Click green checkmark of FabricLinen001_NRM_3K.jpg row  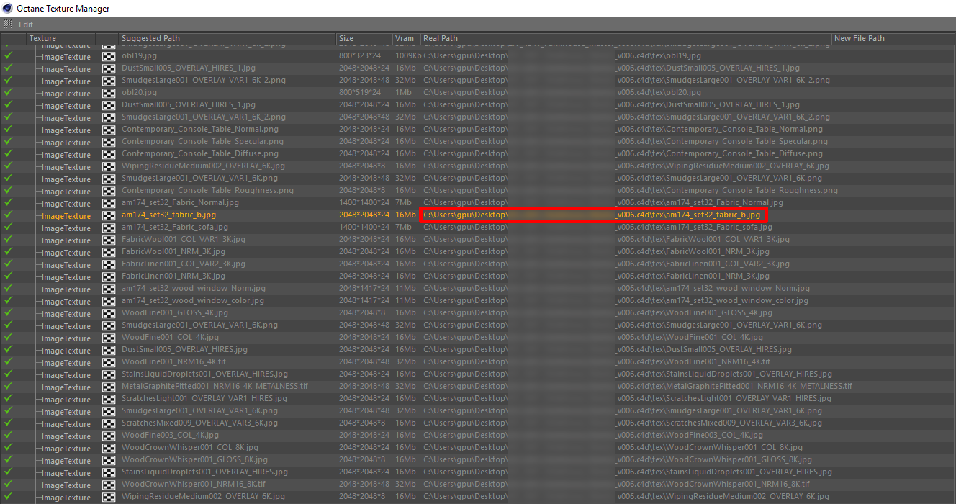pos(9,276)
